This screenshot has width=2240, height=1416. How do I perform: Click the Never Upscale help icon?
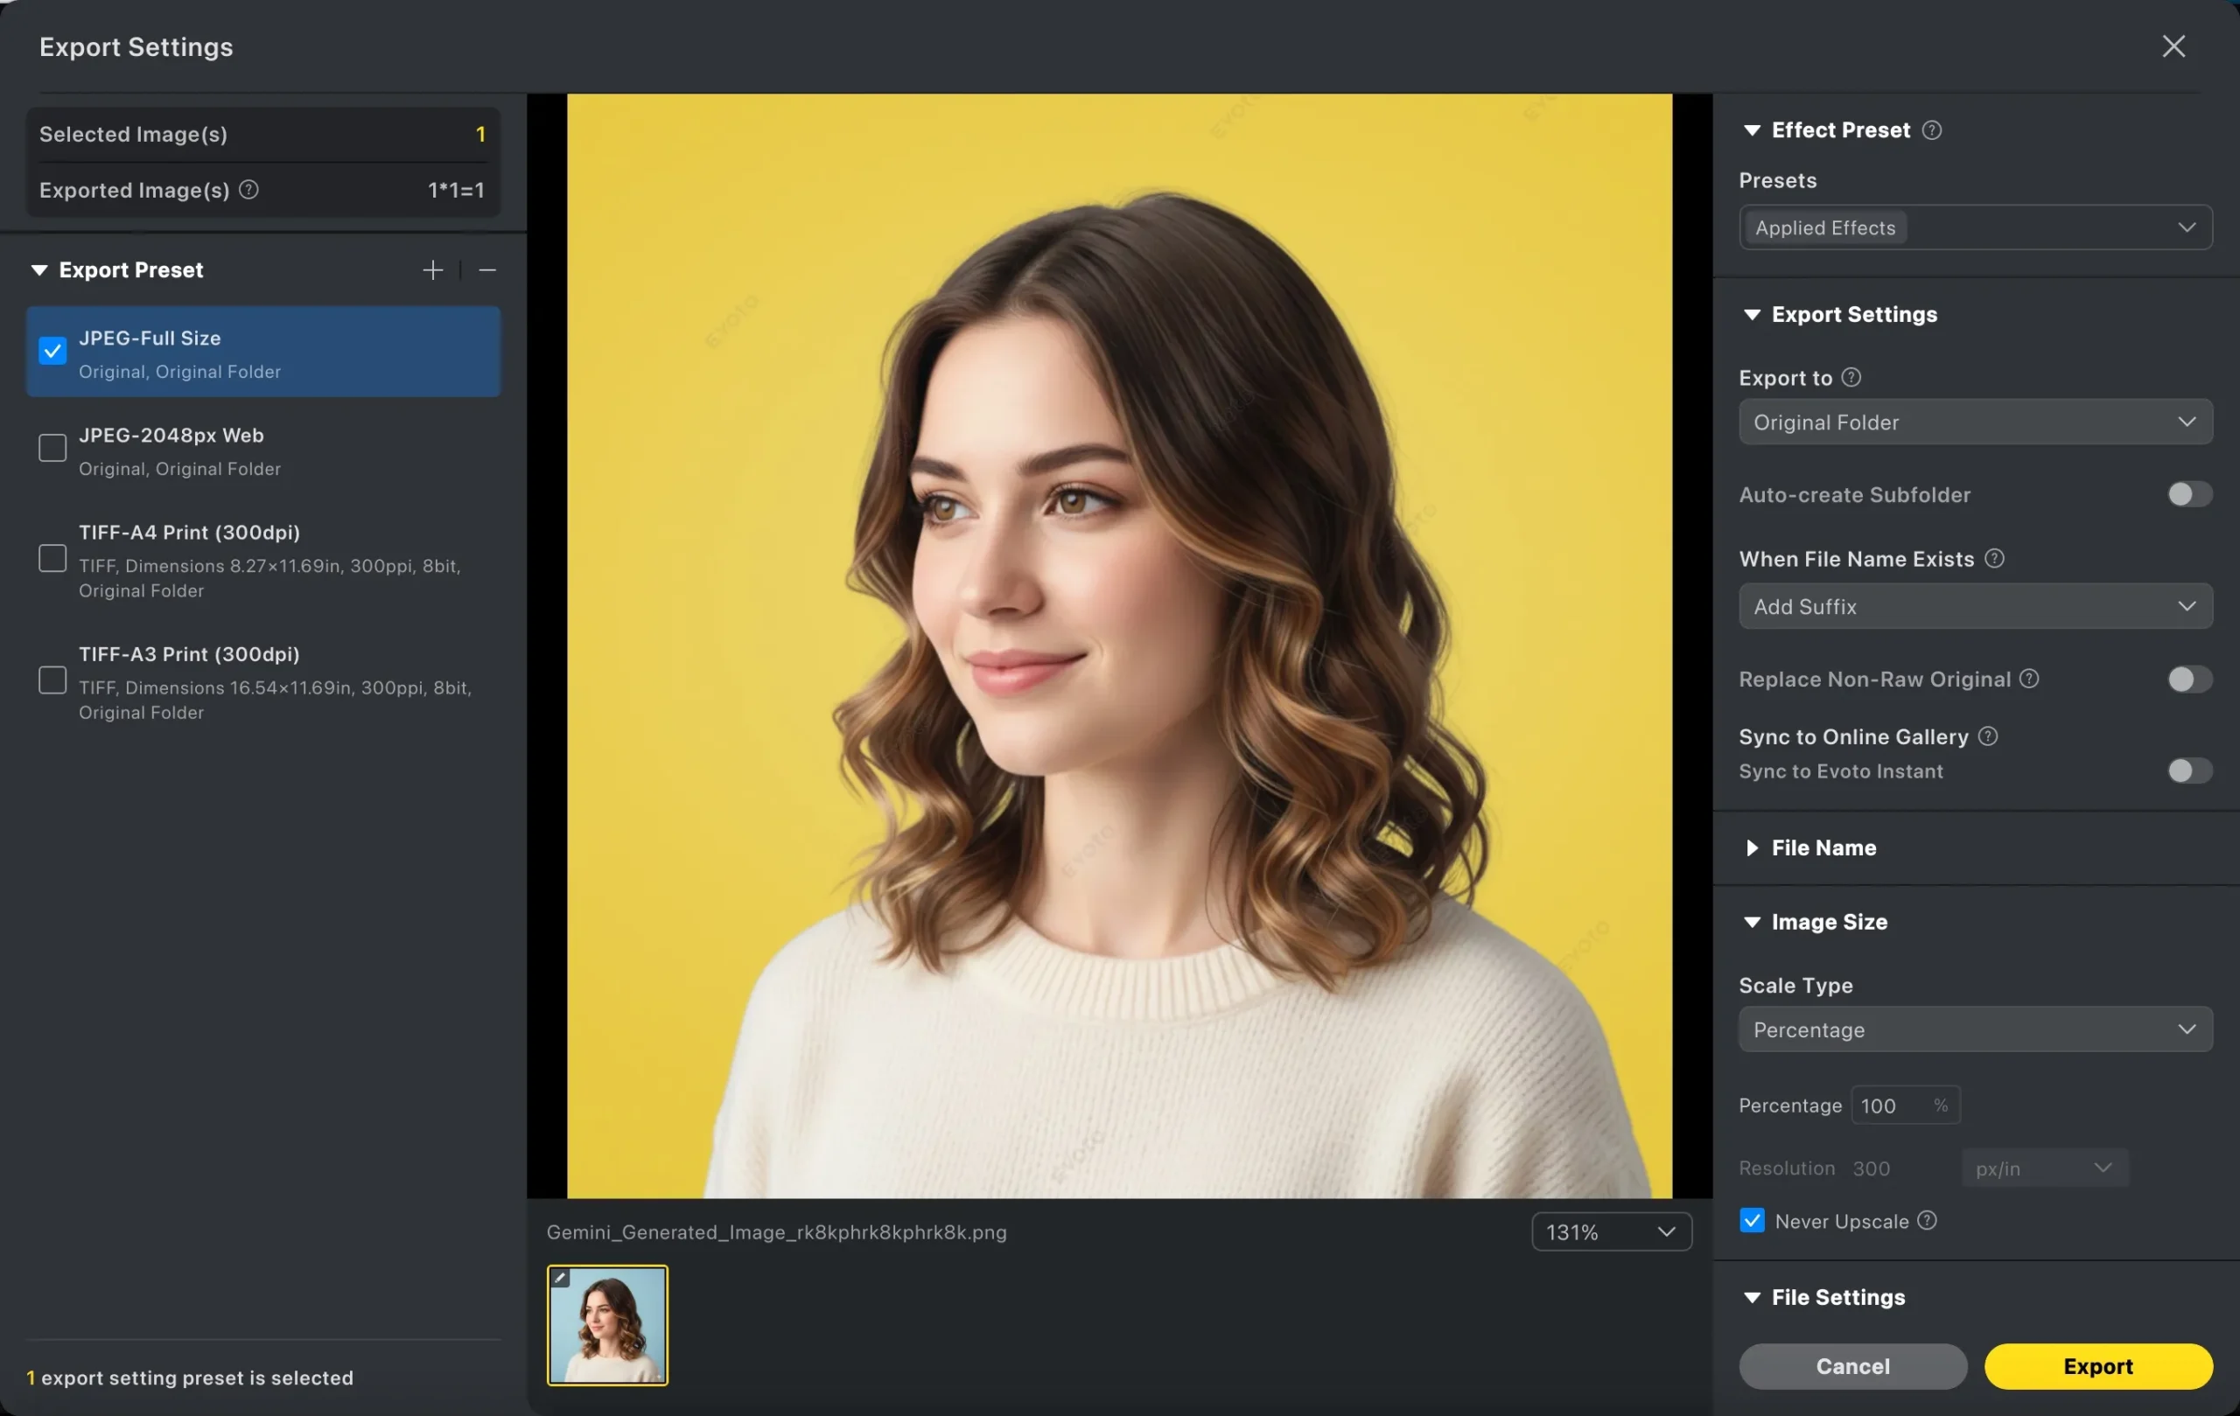pyautogui.click(x=1928, y=1221)
